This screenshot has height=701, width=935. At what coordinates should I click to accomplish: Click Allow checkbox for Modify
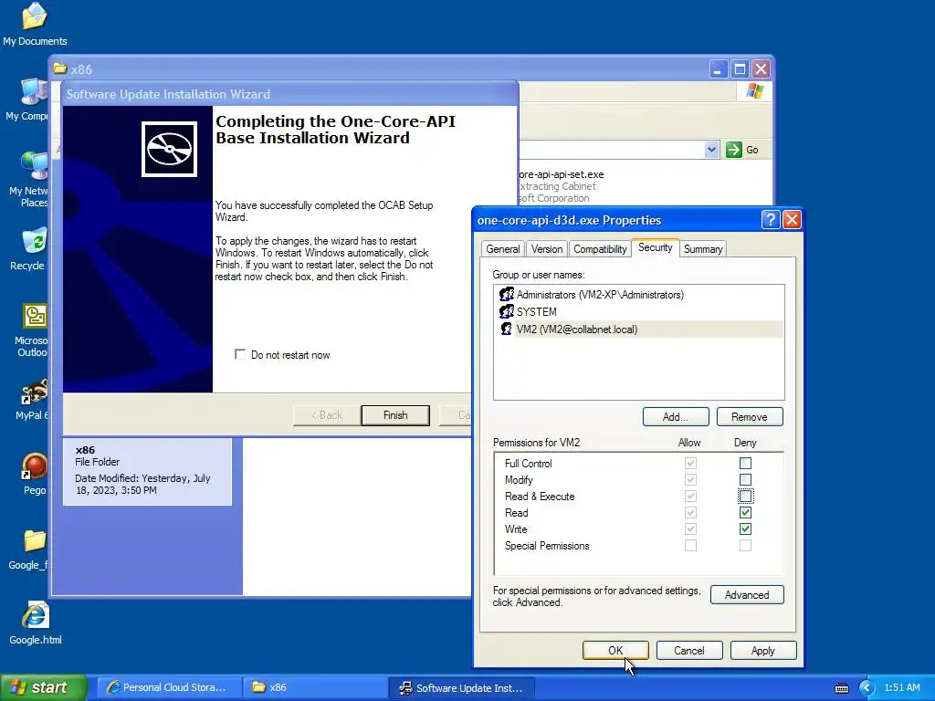690,480
